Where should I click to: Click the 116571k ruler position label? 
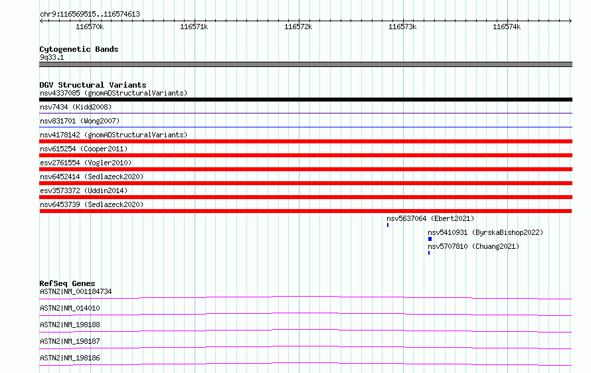194,27
